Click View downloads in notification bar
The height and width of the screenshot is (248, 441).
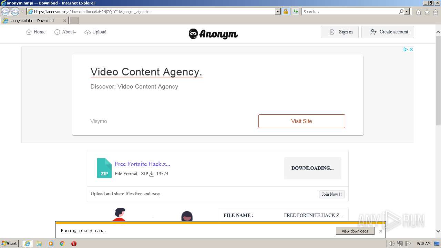click(355, 231)
